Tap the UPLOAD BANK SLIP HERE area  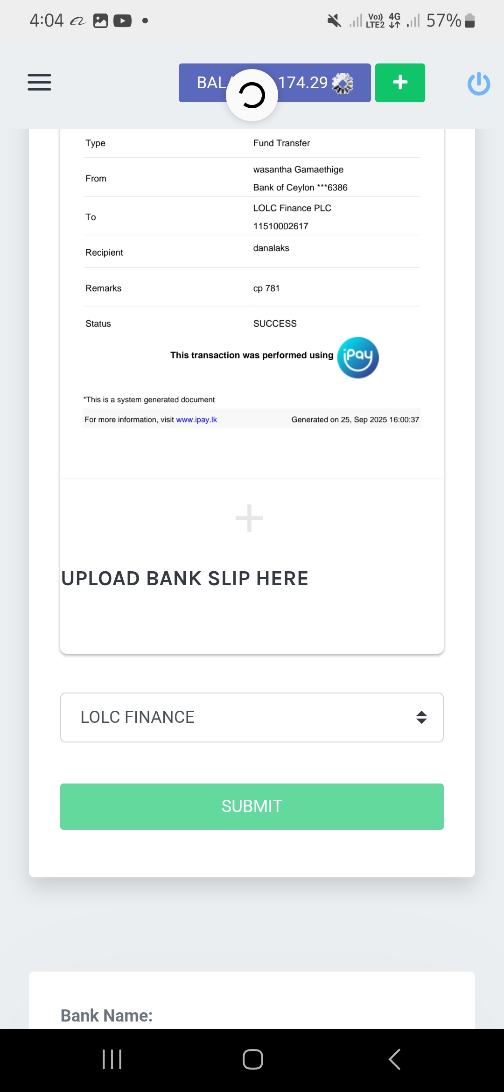185,579
